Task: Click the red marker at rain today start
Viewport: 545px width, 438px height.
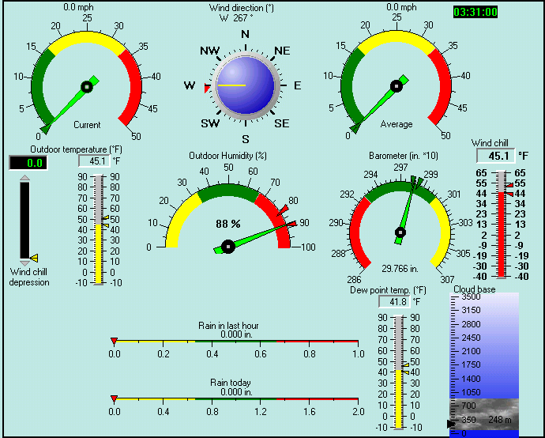Action: pyautogui.click(x=115, y=398)
